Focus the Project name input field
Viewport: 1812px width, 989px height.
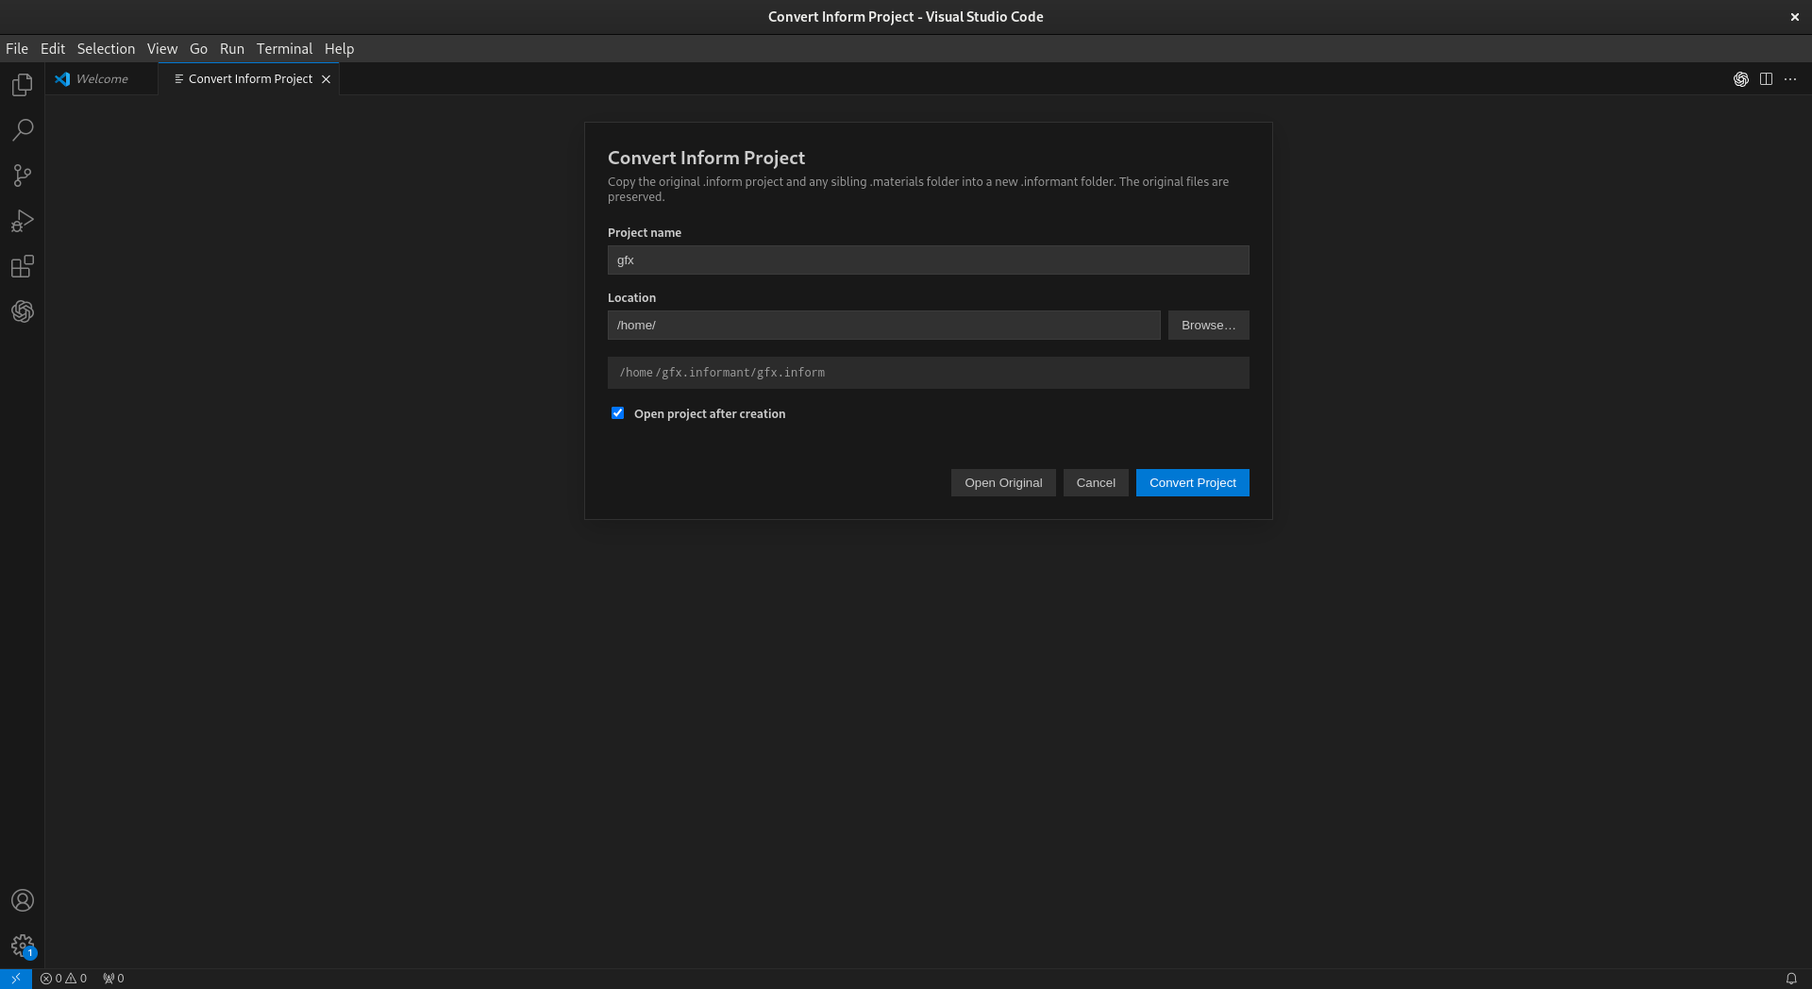pyautogui.click(x=929, y=260)
